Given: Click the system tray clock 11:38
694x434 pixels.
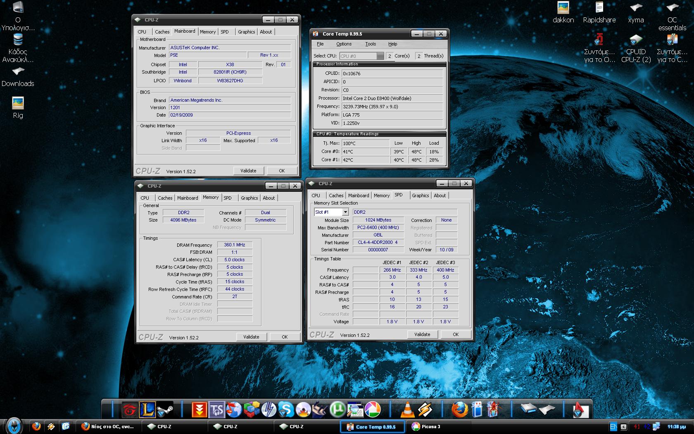Looking at the screenshot, I should coord(676,427).
